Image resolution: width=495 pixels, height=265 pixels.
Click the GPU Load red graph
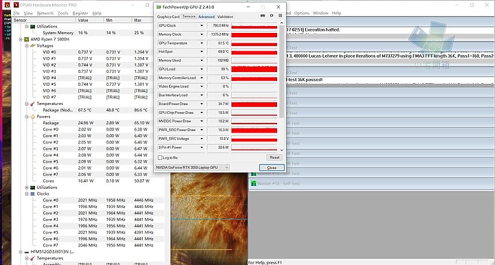click(254, 69)
